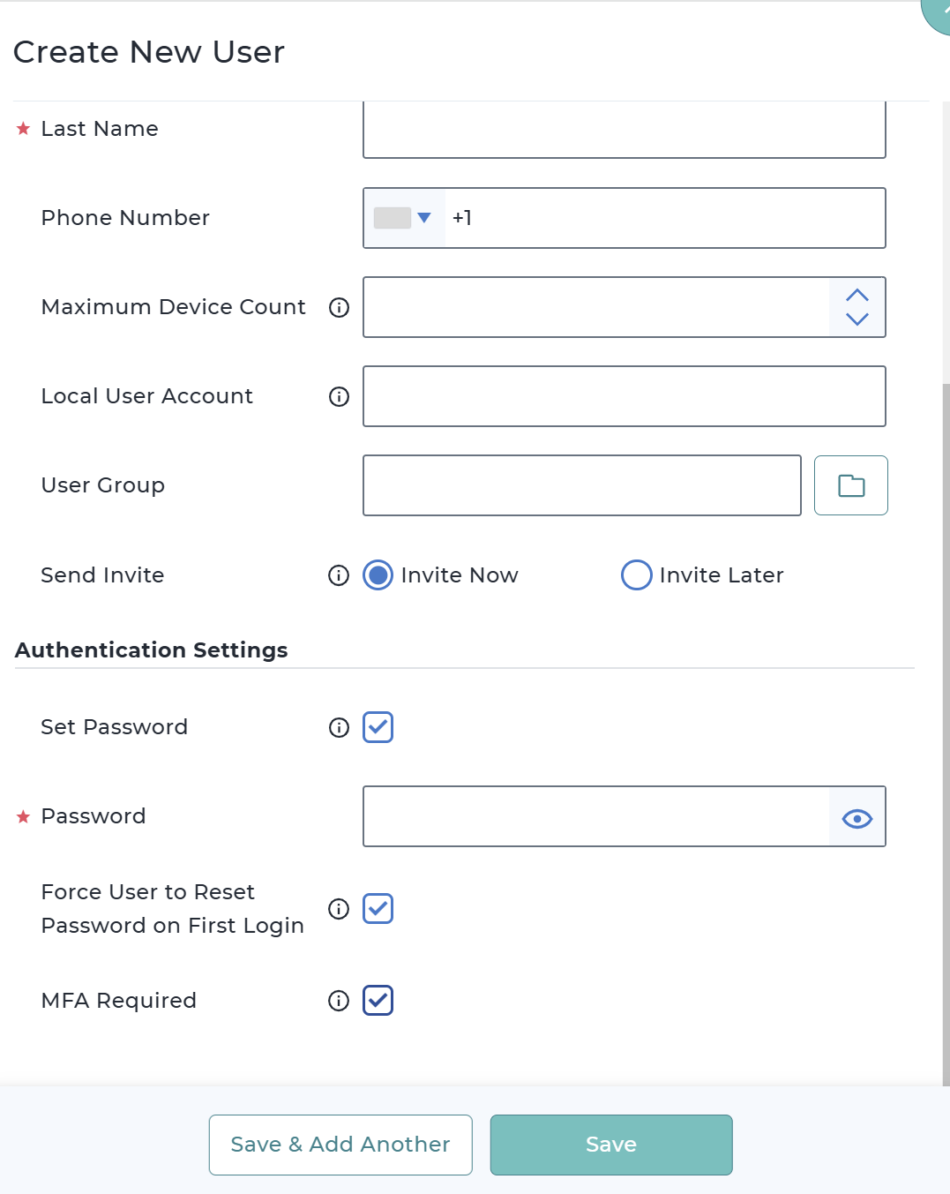Click the Send Invite info icon
Image resolution: width=950 pixels, height=1194 pixels.
[339, 575]
